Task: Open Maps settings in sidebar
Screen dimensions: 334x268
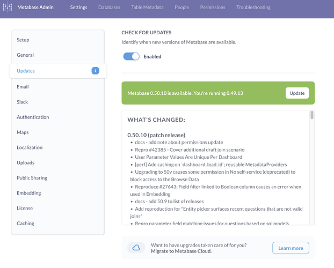Action: click(58, 132)
